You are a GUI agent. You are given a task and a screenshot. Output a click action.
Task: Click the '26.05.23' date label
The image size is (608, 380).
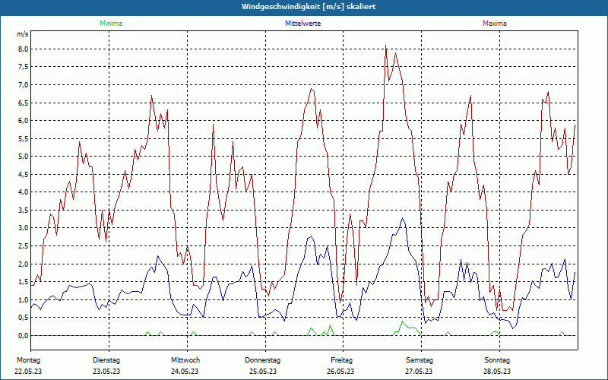[x=340, y=372]
